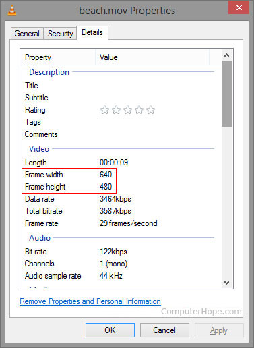Select the 29 frames/second value

point(129,223)
